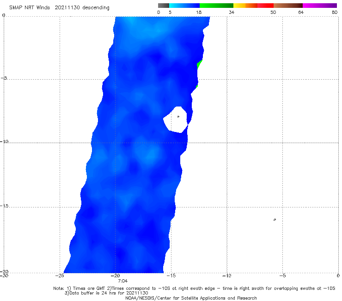Click the NOAA/NESDIS credit line
This screenshot has width=342, height=301.
tap(191, 298)
